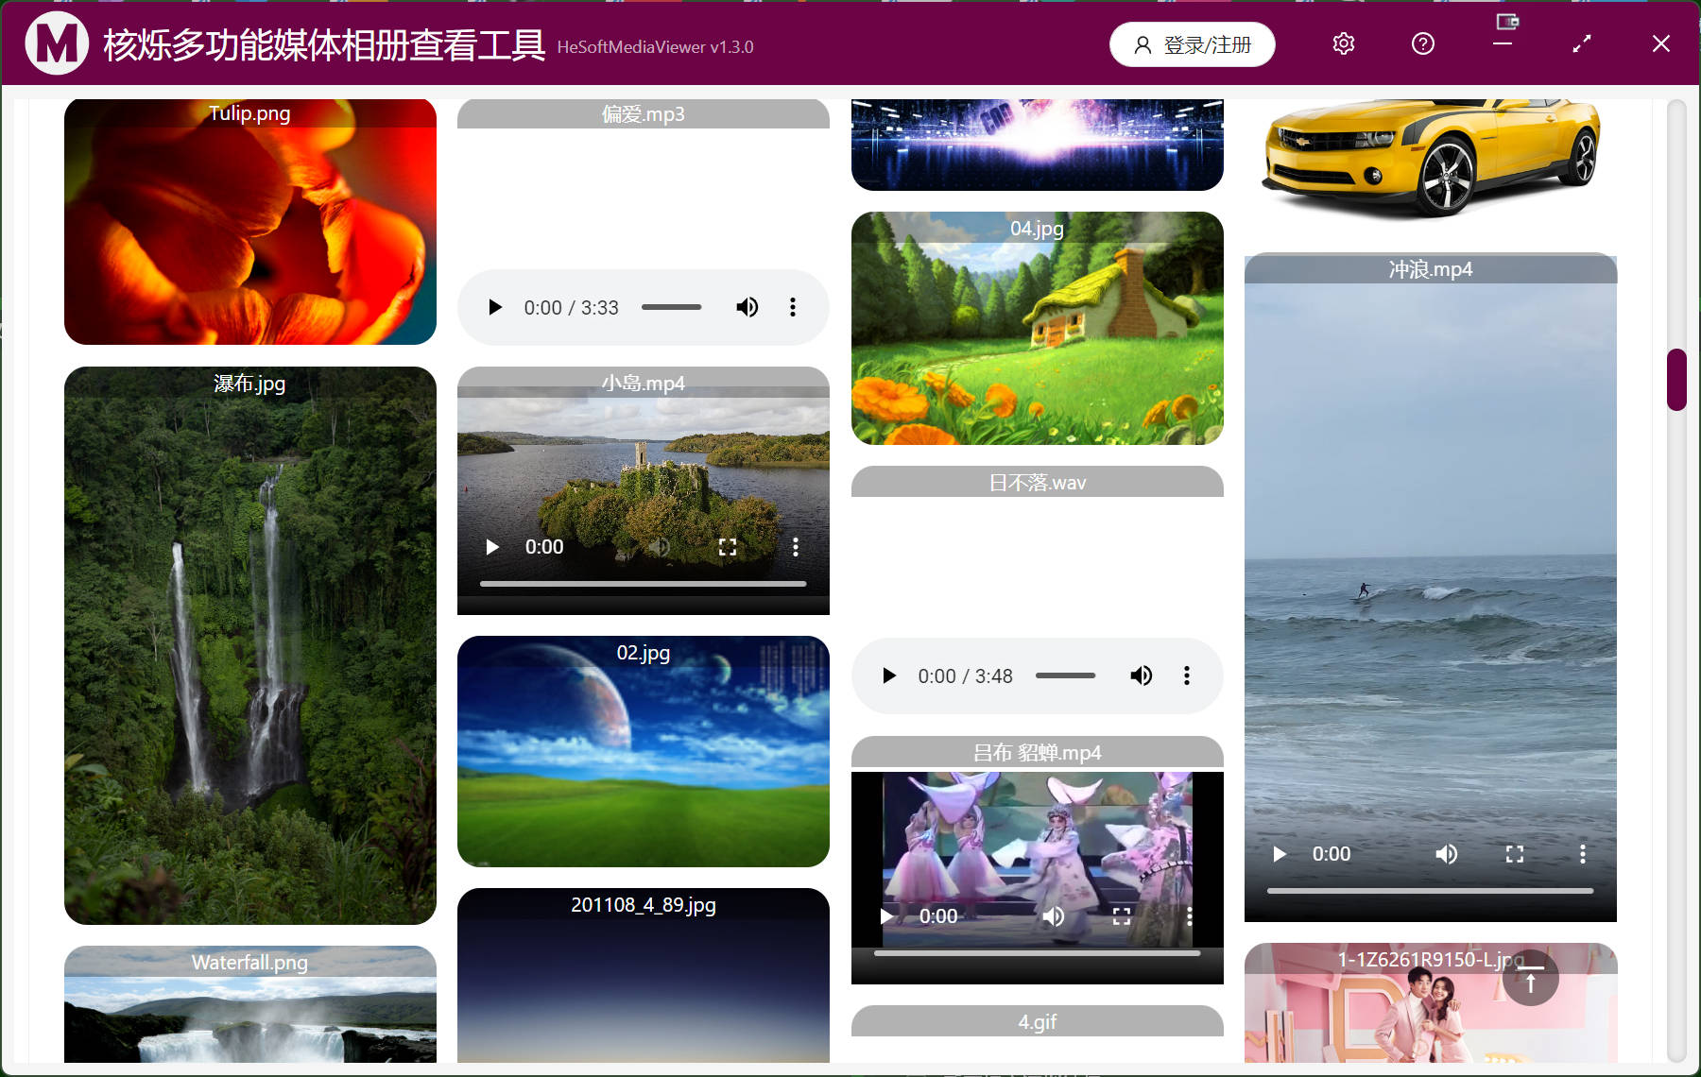Screen dimensions: 1701x1077
Task: Mute the 日不落.wav audio
Action: (1142, 675)
